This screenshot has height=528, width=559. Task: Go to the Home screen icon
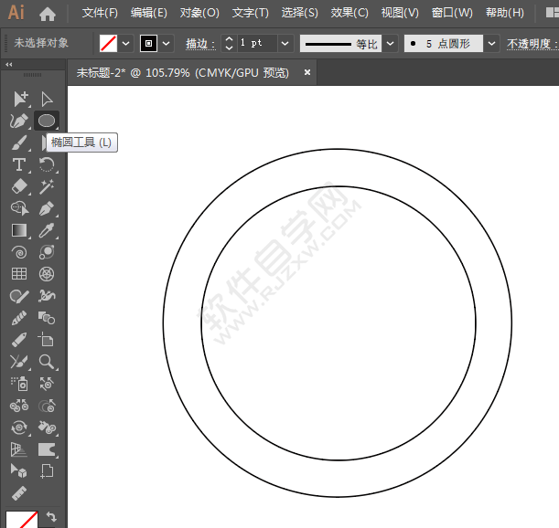[48, 13]
